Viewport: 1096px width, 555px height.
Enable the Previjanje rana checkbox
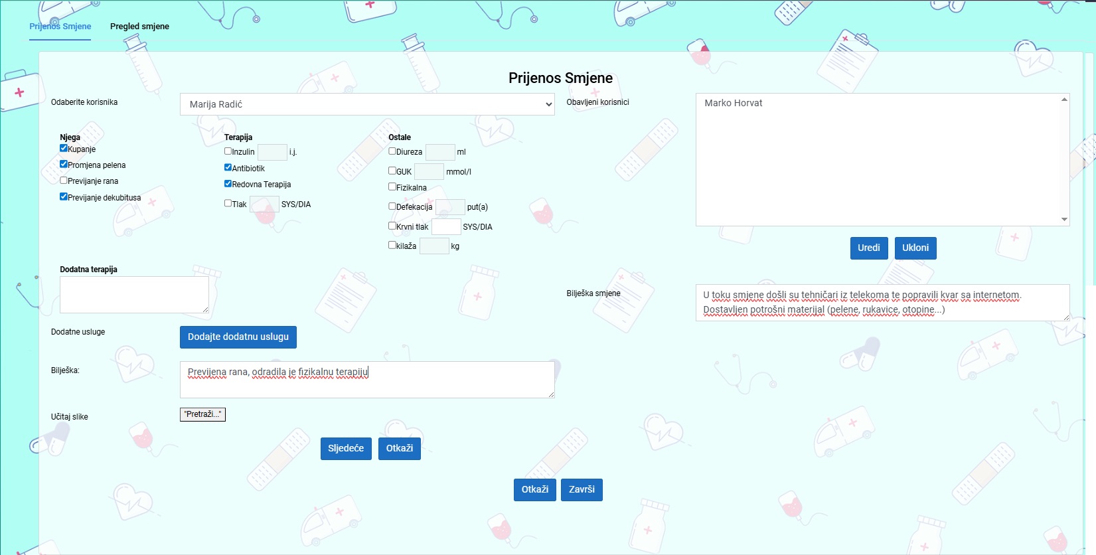[x=64, y=181]
